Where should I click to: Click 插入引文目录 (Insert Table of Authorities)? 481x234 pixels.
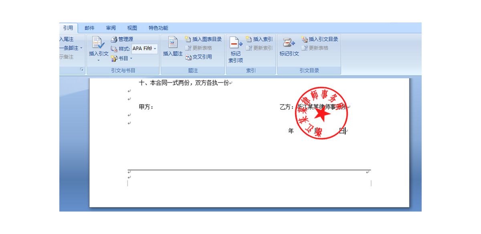(319, 39)
